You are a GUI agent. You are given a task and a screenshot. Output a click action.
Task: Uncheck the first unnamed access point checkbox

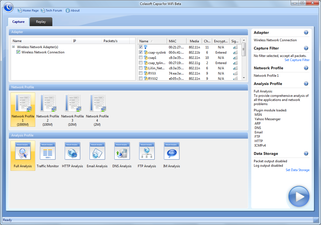pyautogui.click(x=141, y=47)
